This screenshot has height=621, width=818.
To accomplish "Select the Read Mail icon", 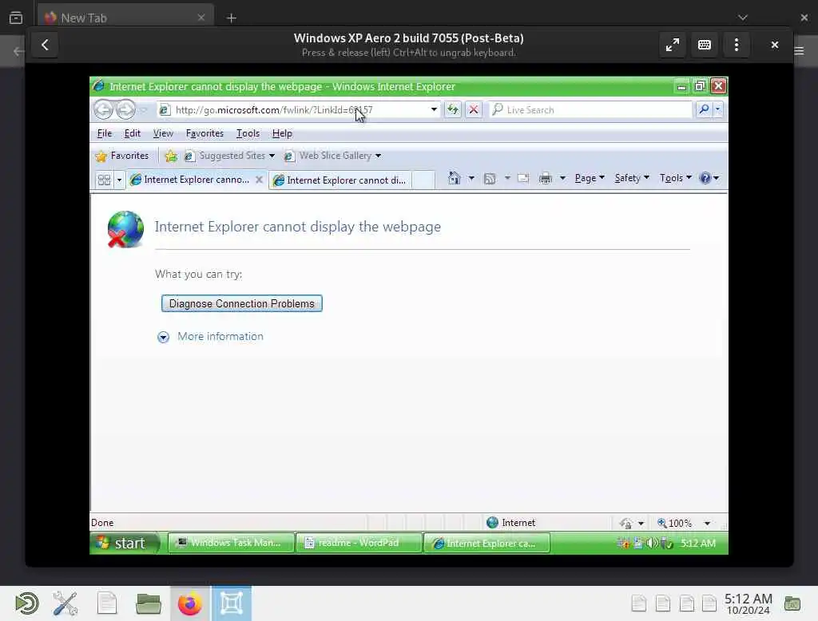I will point(522,179).
